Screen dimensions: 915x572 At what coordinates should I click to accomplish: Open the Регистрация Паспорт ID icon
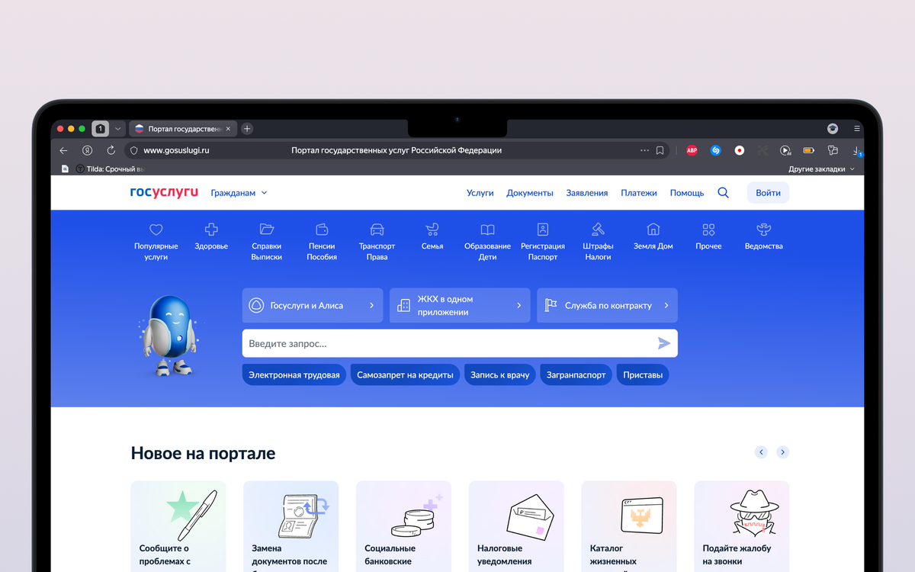[543, 229]
